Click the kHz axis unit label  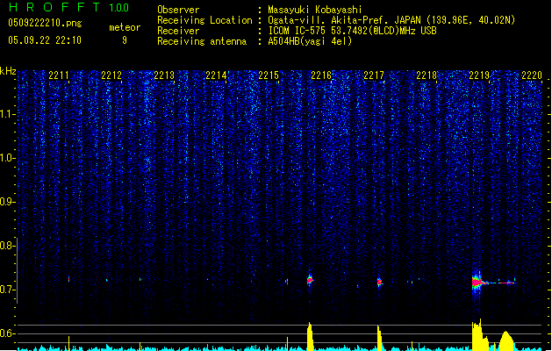click(x=8, y=71)
